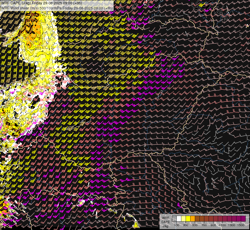Image resolution: width=250 pixels, height=230 pixels.
Task: Click the WRF Wind shear title line
Action: [57, 8]
